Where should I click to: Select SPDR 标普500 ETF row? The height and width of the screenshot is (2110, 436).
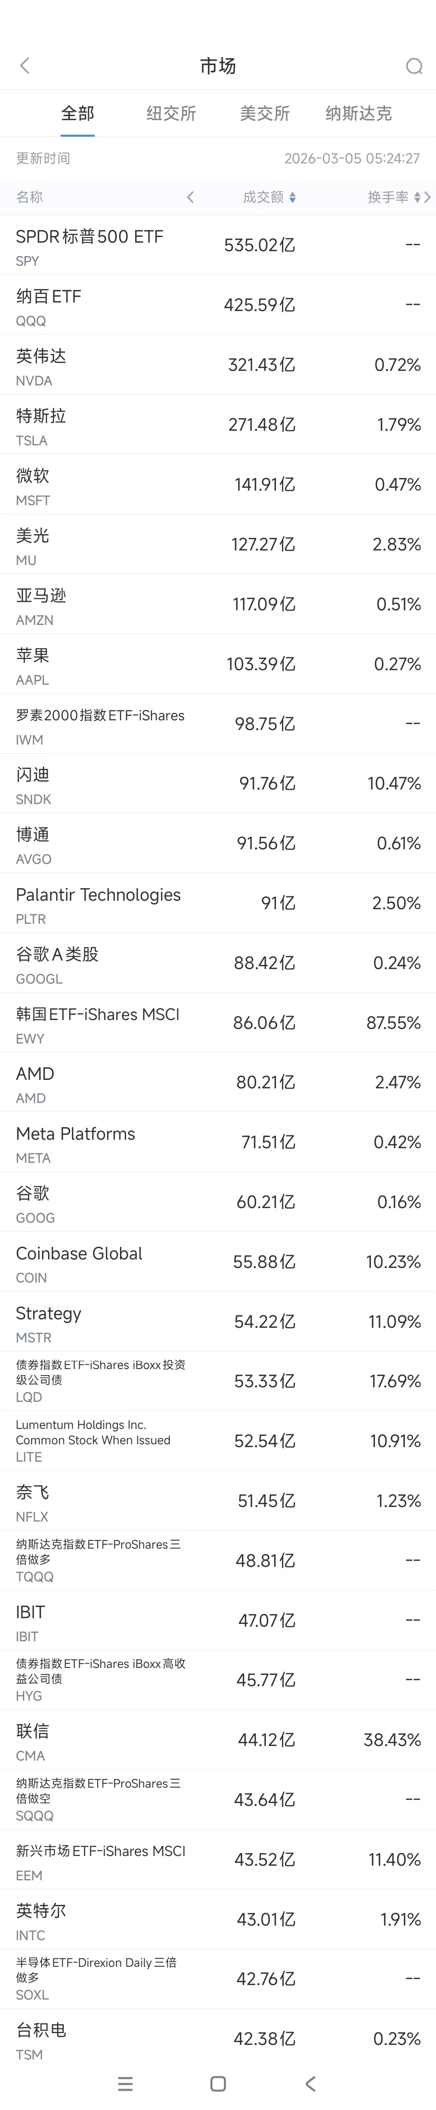point(217,246)
